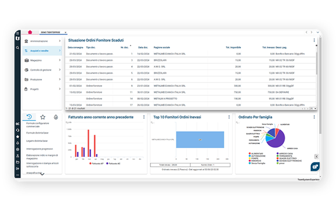The height and width of the screenshot is (211, 336).
Task: Toggle ALIMENTARI legend entry in pie chart
Action: tap(256, 154)
